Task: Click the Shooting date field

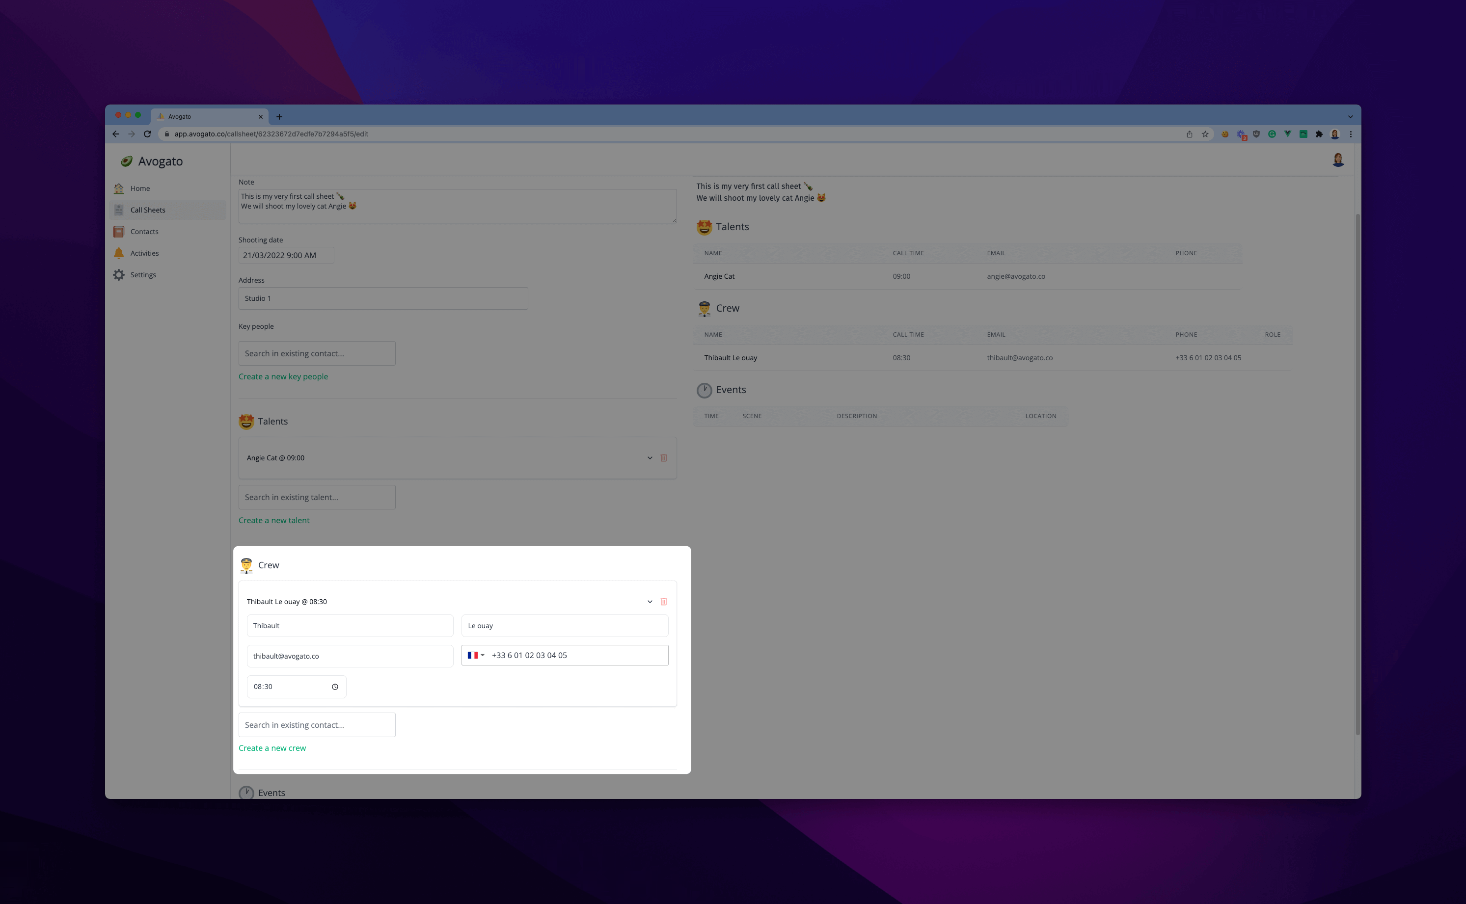Action: pyautogui.click(x=286, y=255)
